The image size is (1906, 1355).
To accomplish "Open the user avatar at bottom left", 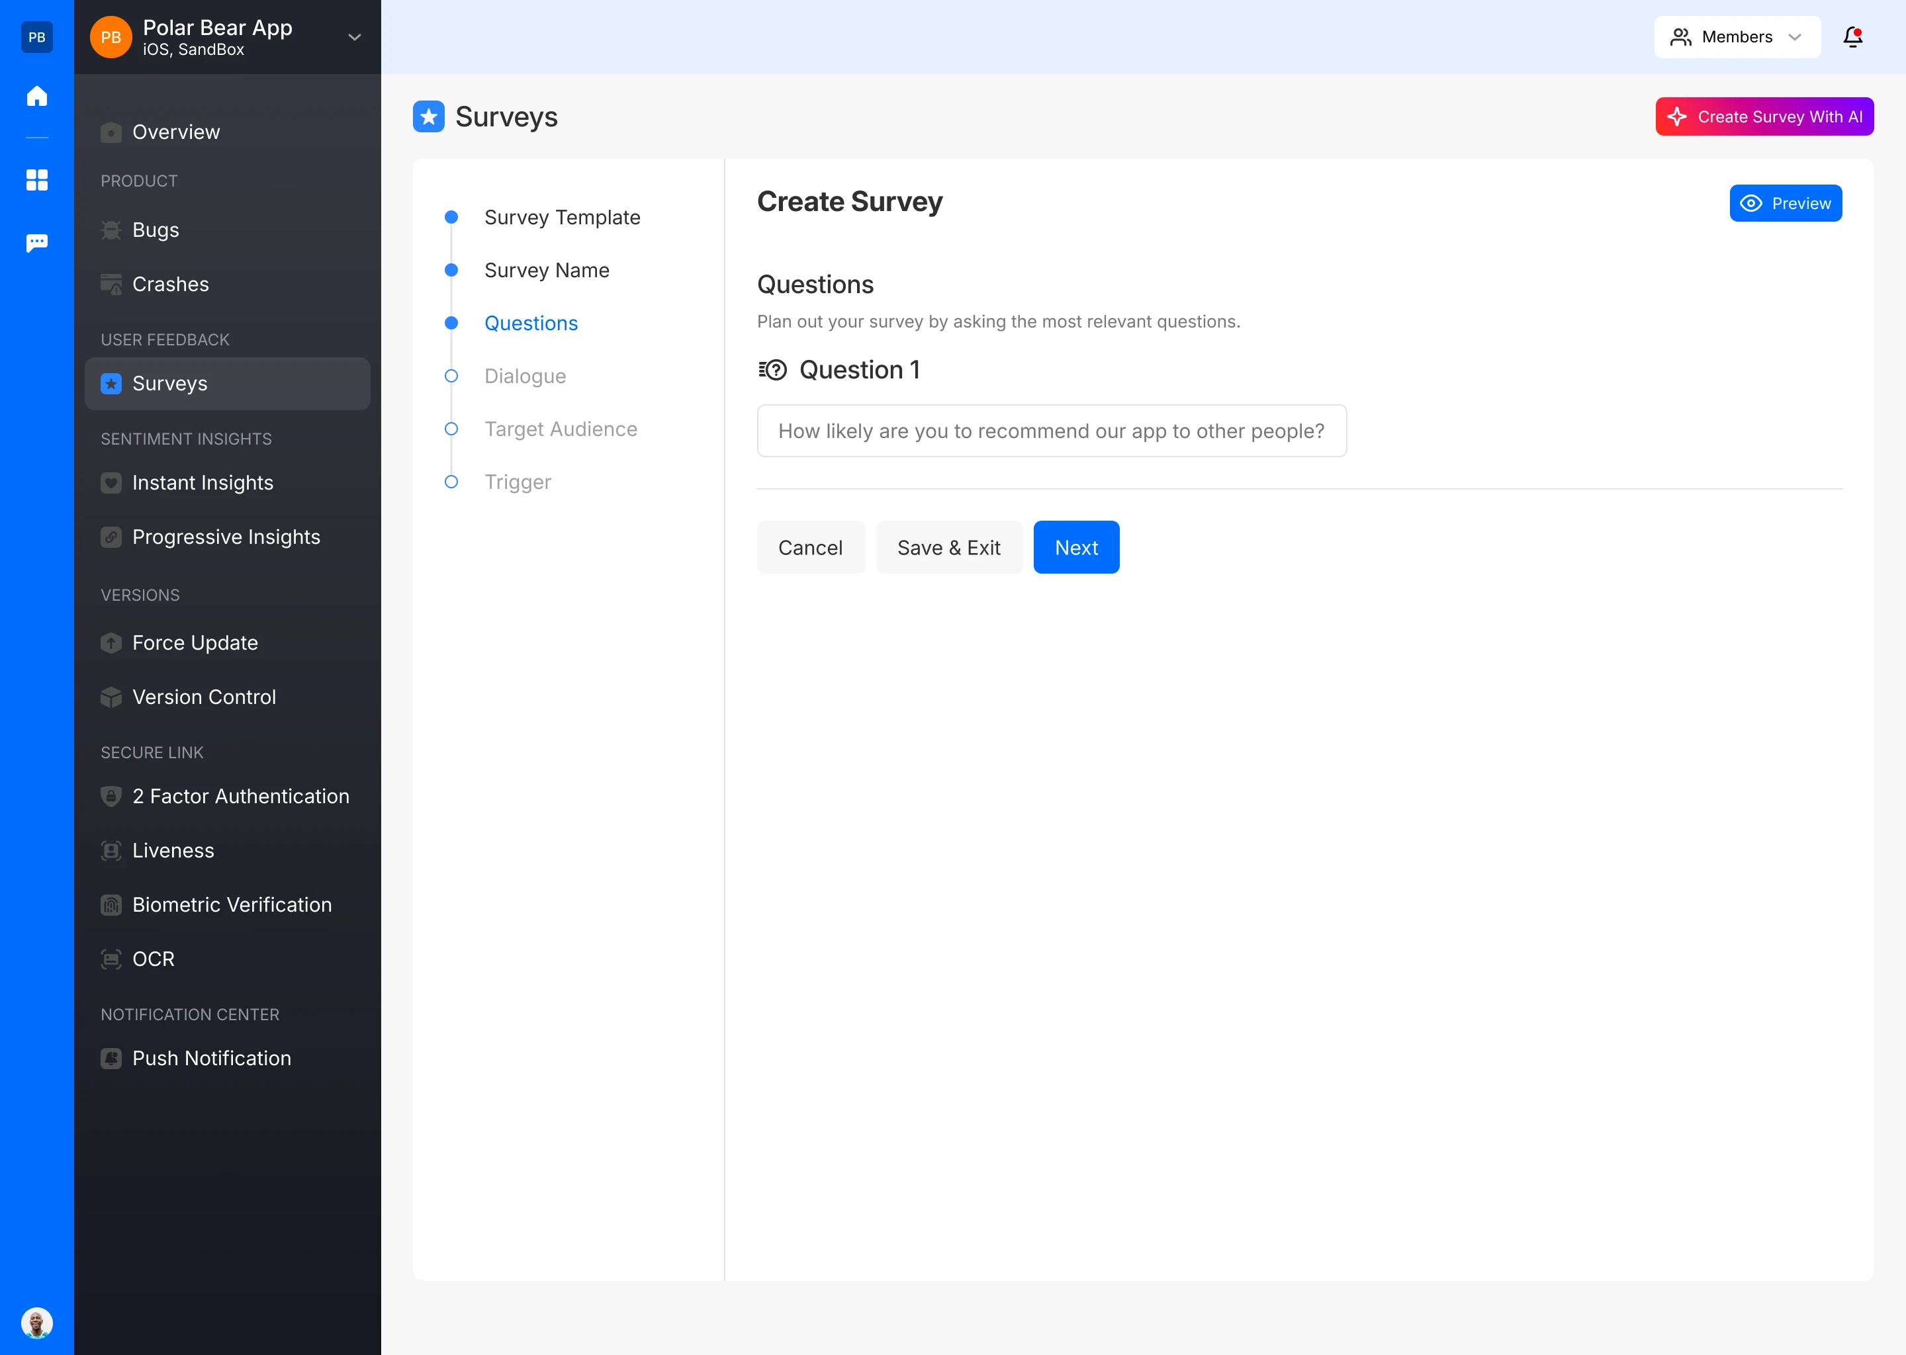I will (36, 1323).
